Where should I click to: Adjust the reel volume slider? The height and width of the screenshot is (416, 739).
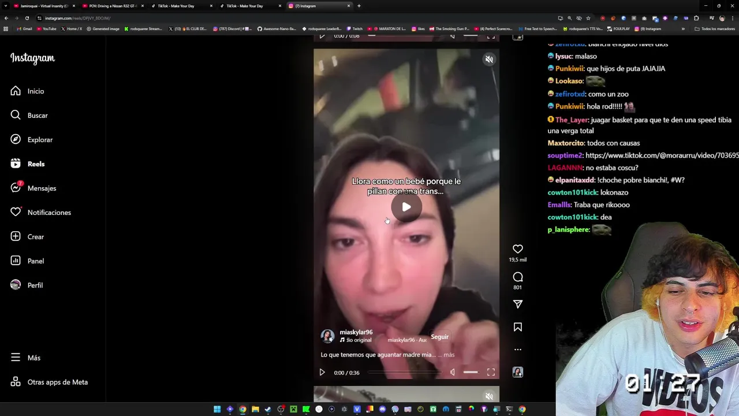pos(471,373)
